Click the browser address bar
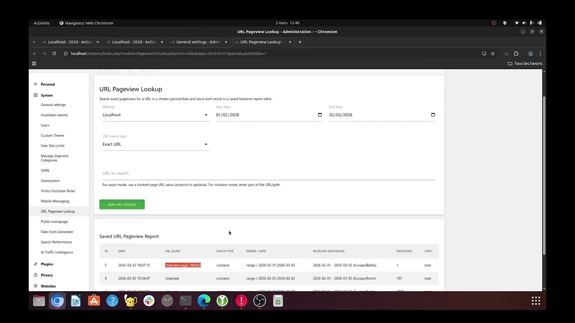Image resolution: width=575 pixels, height=323 pixels. click(x=270, y=53)
